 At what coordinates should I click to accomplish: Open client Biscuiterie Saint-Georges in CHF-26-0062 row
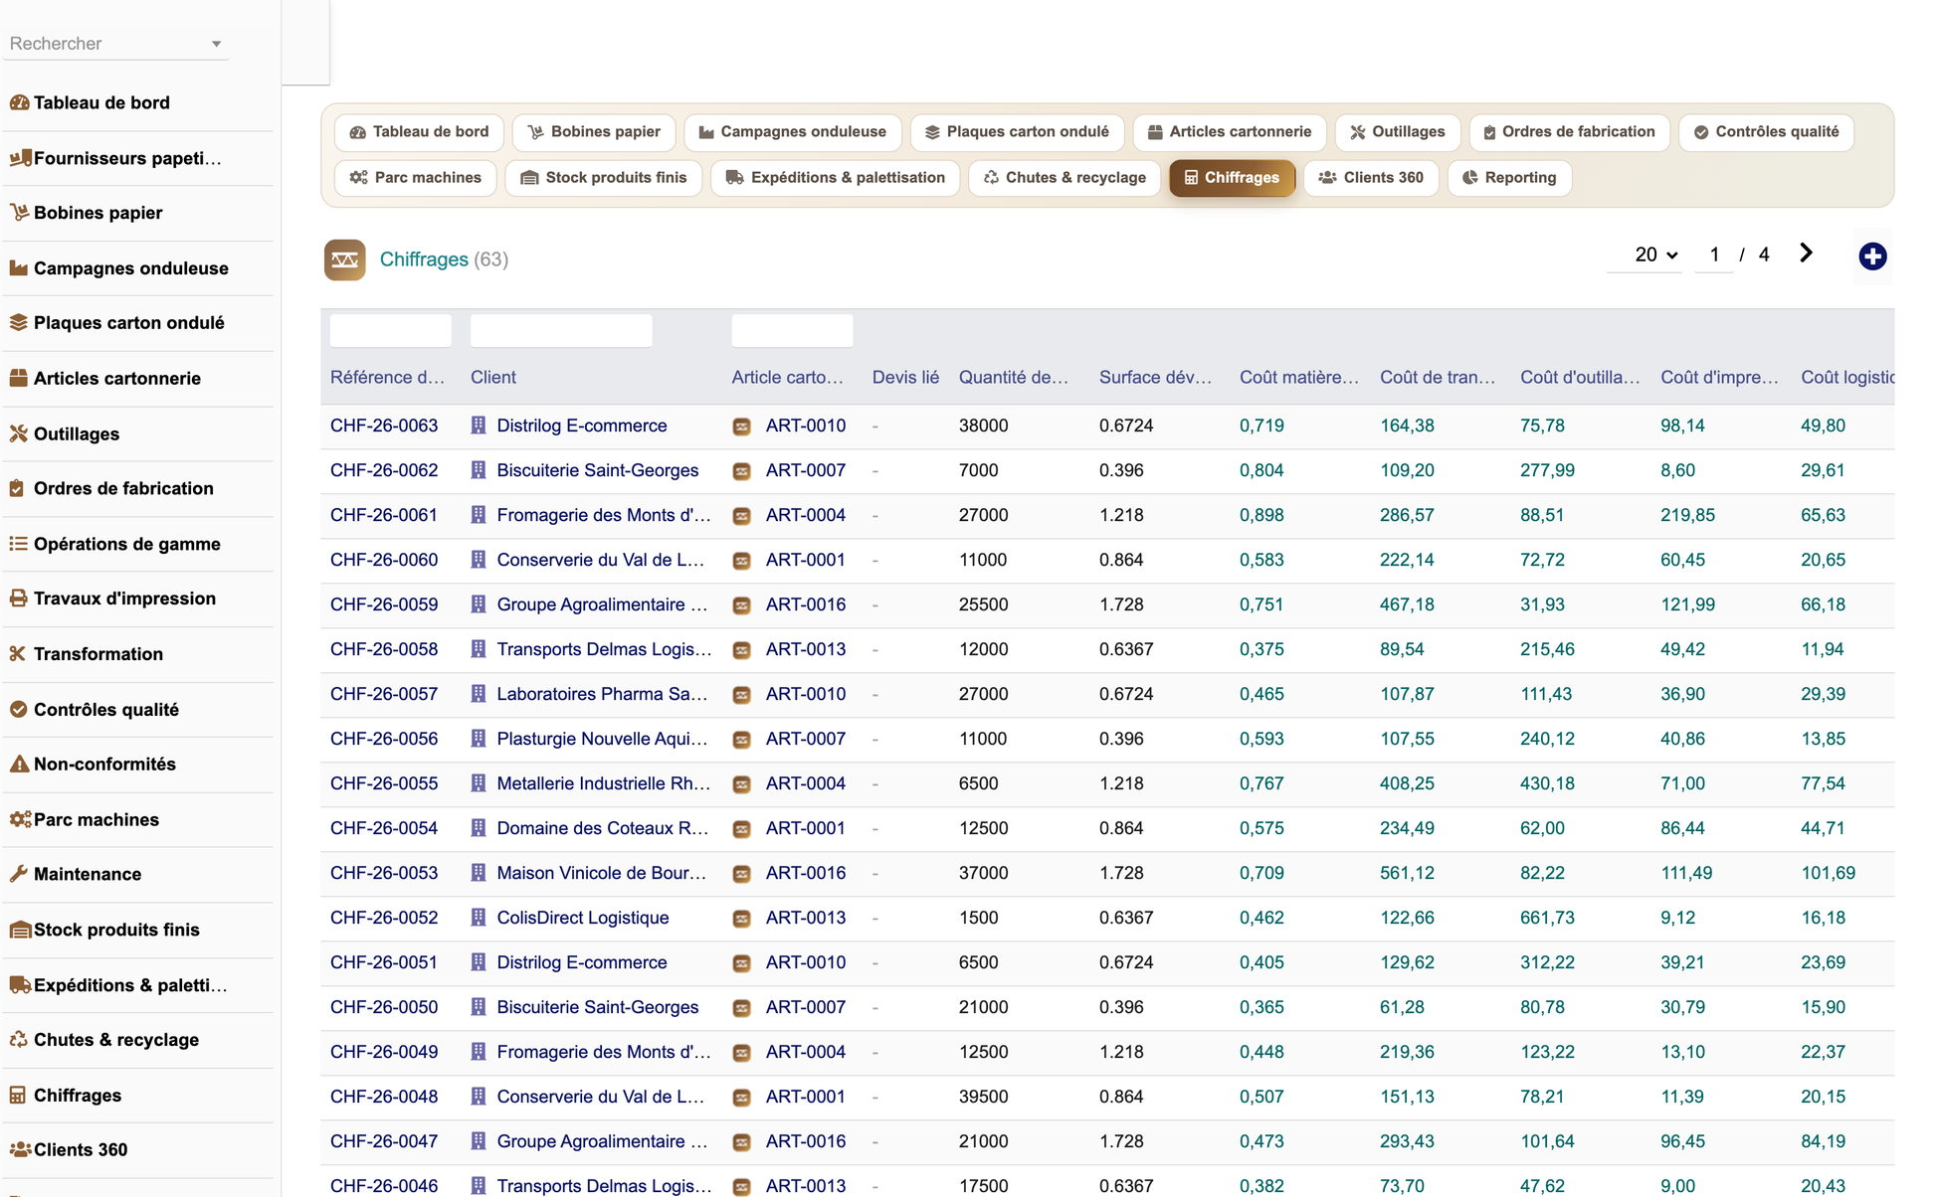597,471
